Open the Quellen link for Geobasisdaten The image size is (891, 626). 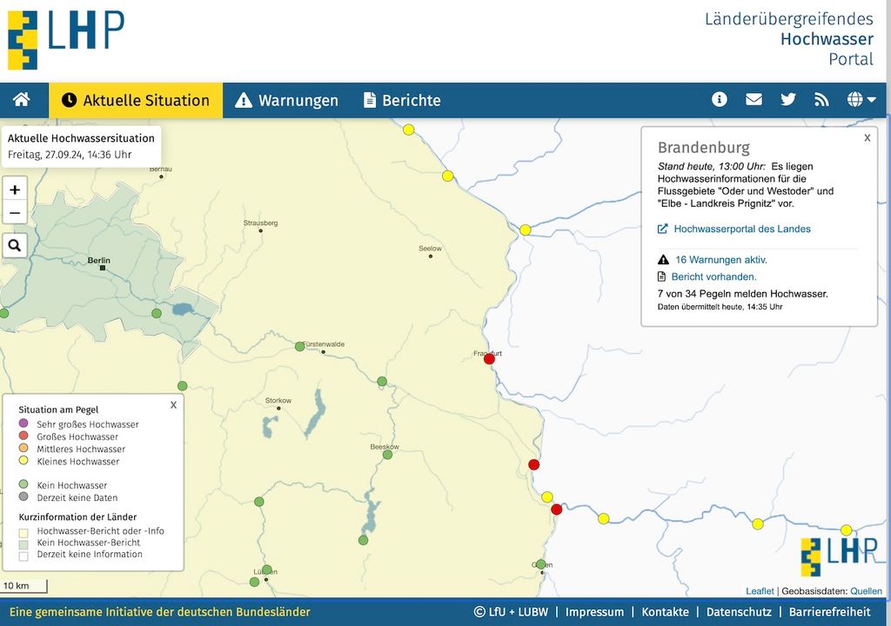[867, 590]
